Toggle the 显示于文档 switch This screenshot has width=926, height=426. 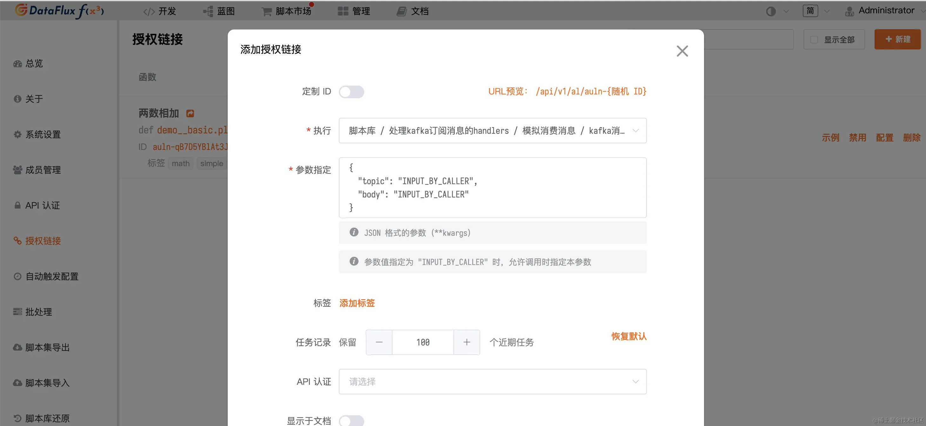[351, 420]
